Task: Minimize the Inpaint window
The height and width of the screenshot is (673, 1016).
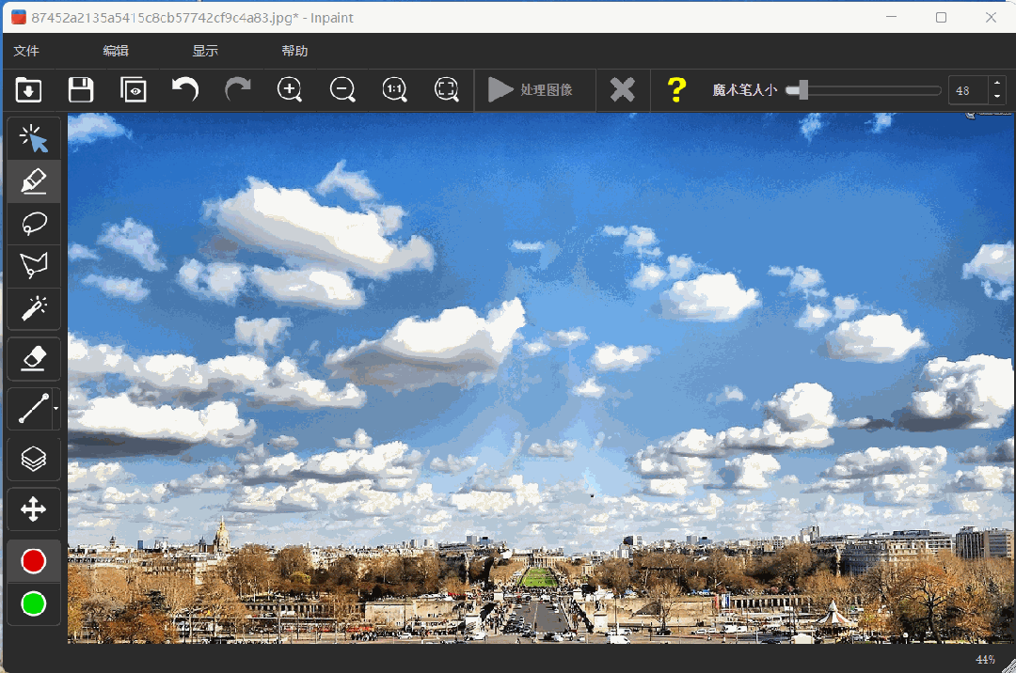Action: pyautogui.click(x=892, y=18)
